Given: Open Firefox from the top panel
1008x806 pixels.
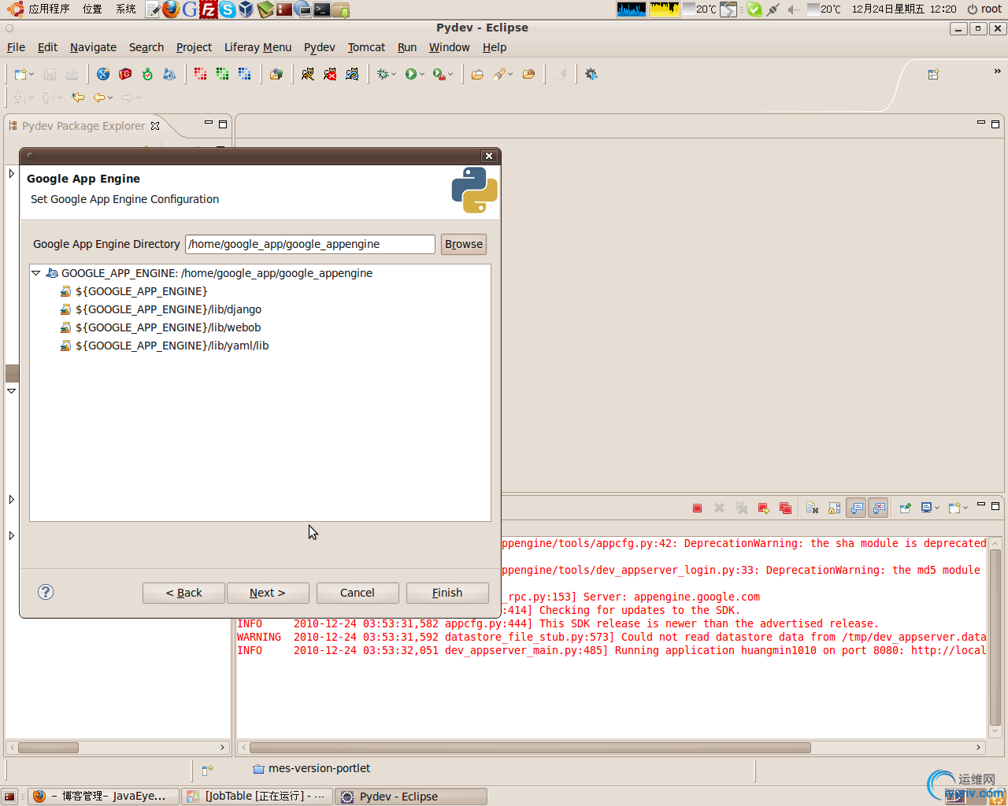Looking at the screenshot, I should coord(171,9).
